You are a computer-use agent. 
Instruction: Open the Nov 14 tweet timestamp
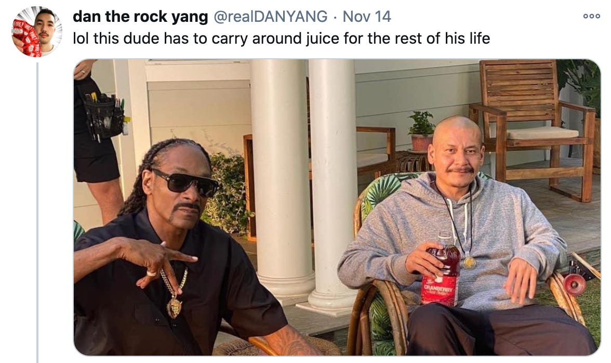click(367, 16)
